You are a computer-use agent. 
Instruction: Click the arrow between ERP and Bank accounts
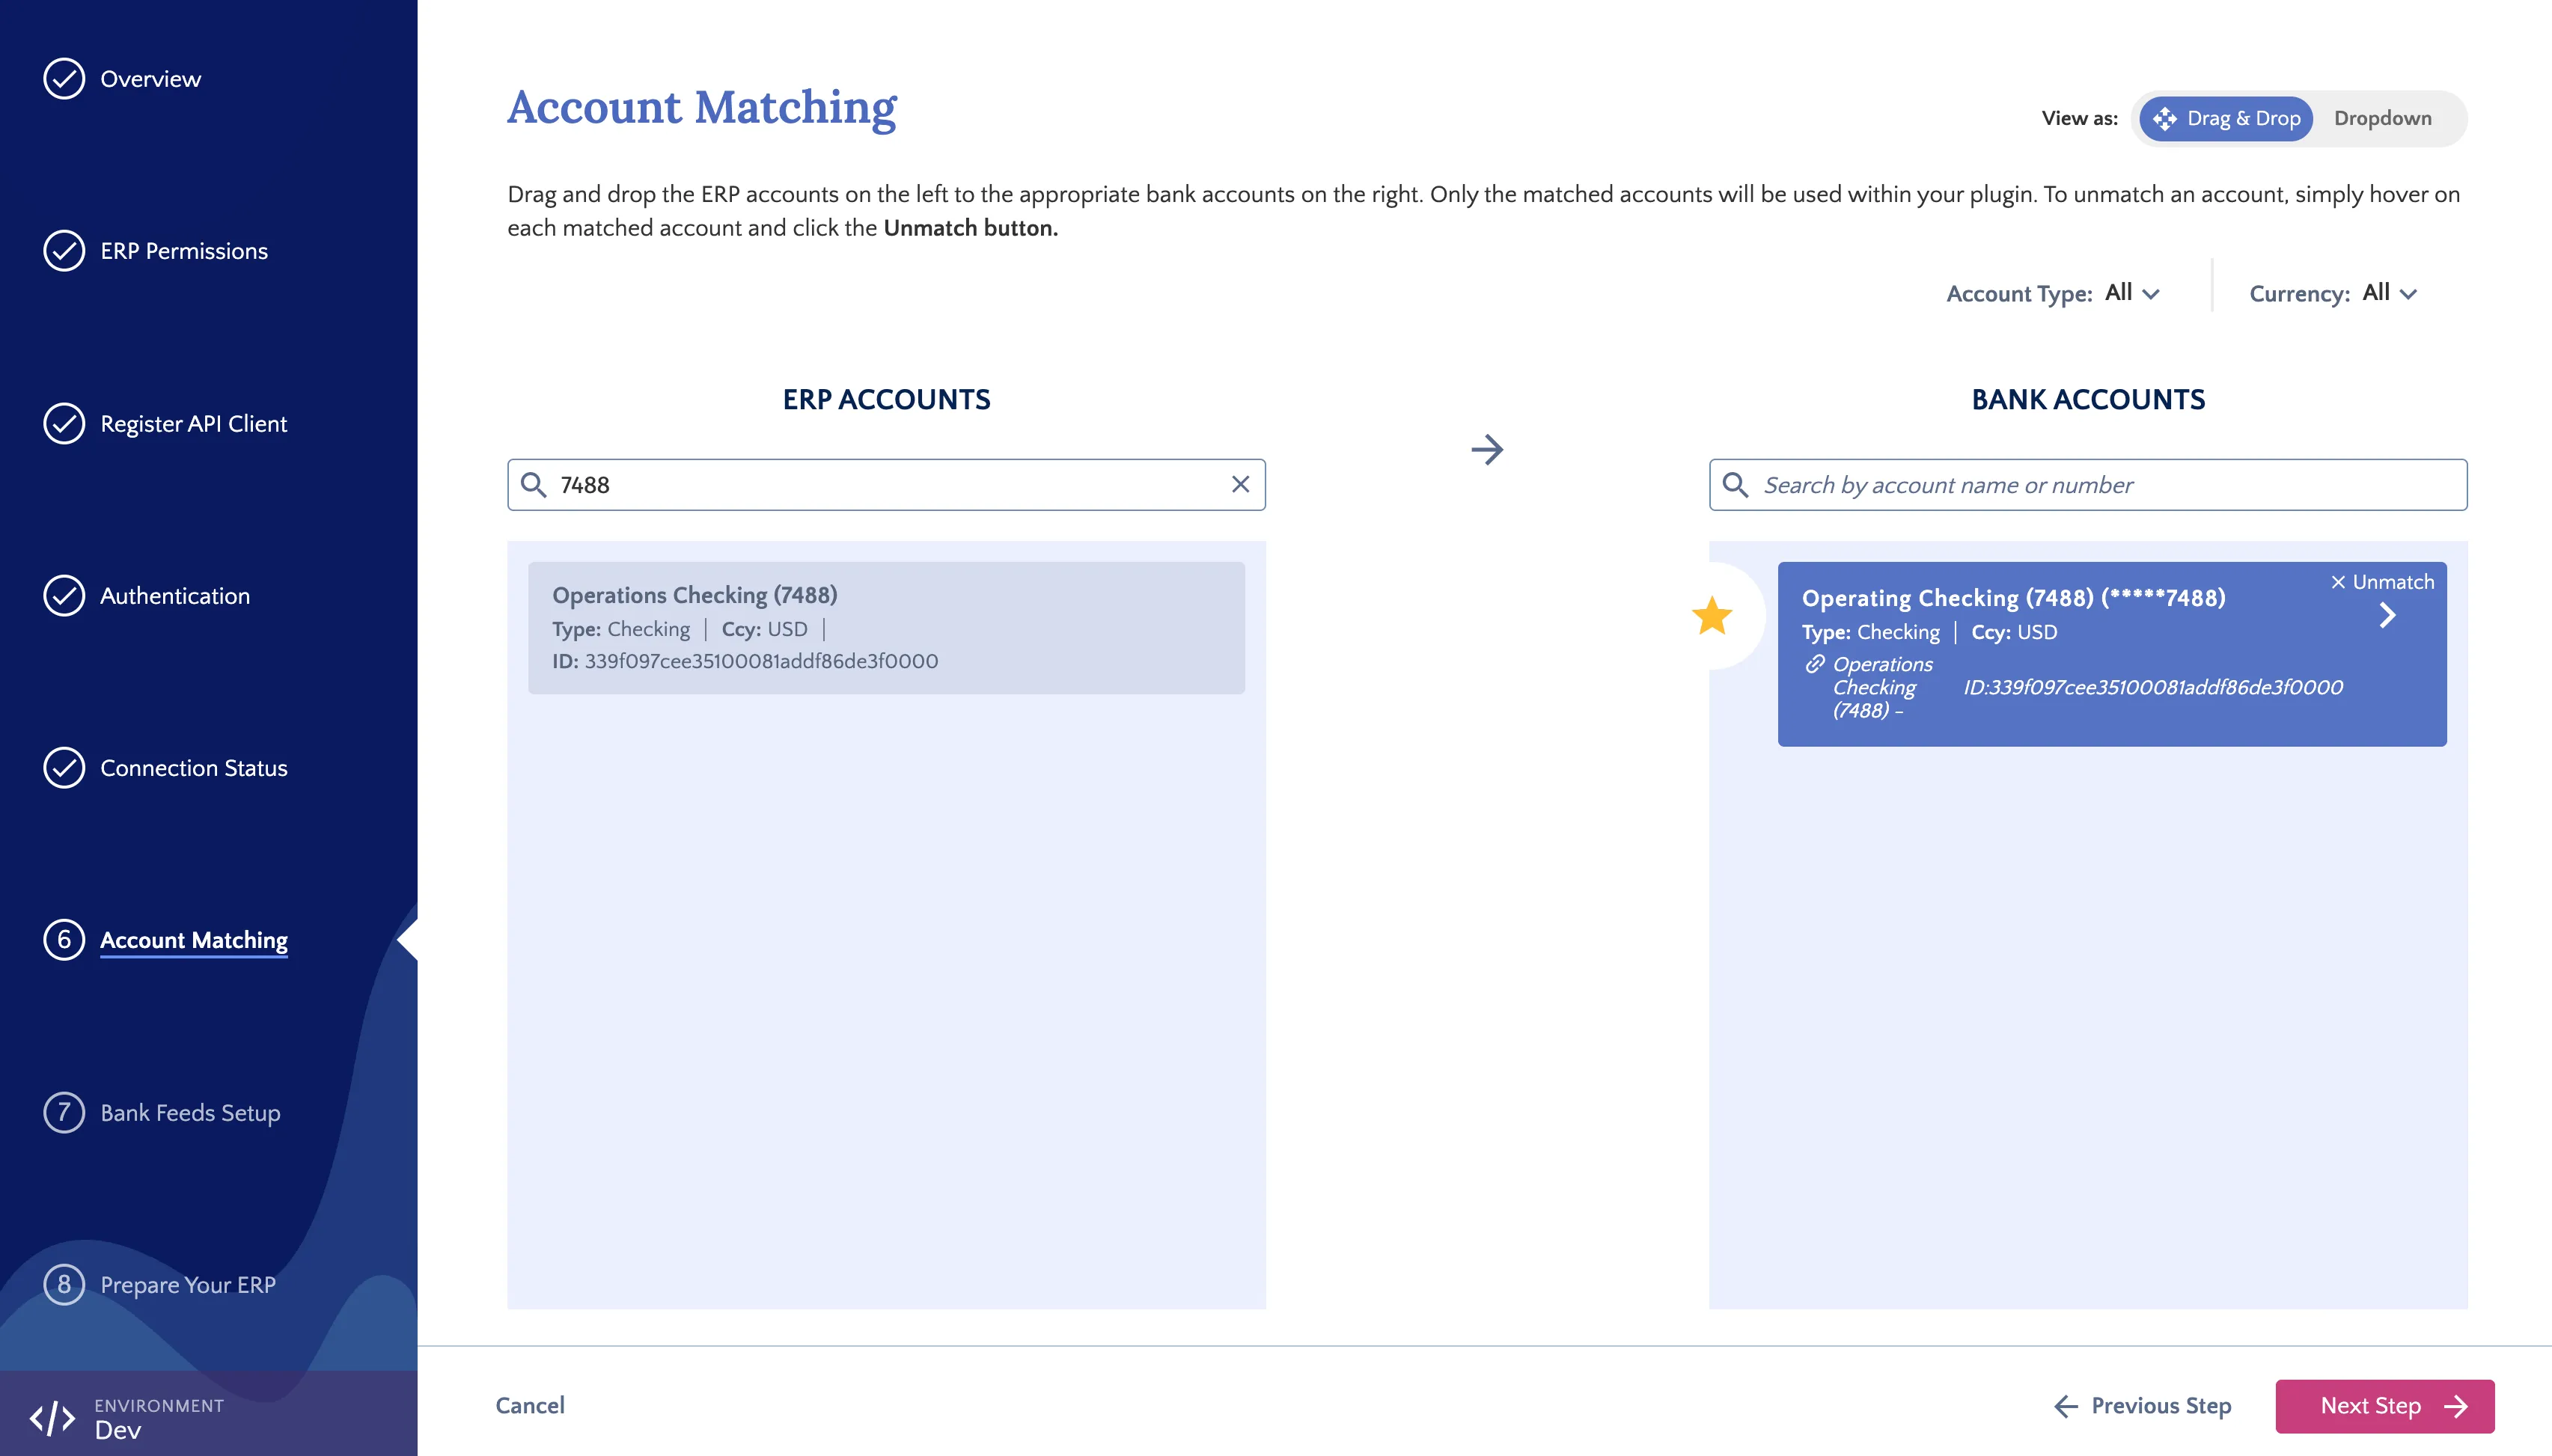1487,449
